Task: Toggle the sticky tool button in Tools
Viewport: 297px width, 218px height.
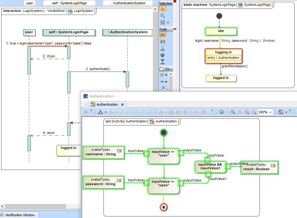Action: 163,35
